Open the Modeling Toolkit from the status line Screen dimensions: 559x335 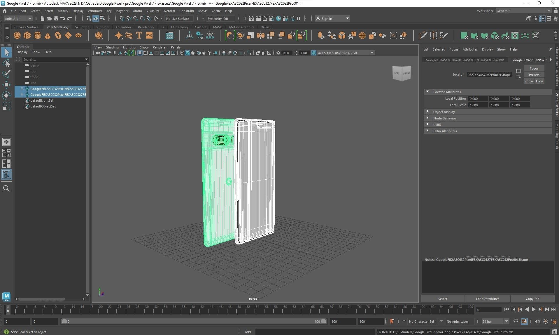pyautogui.click(x=529, y=19)
